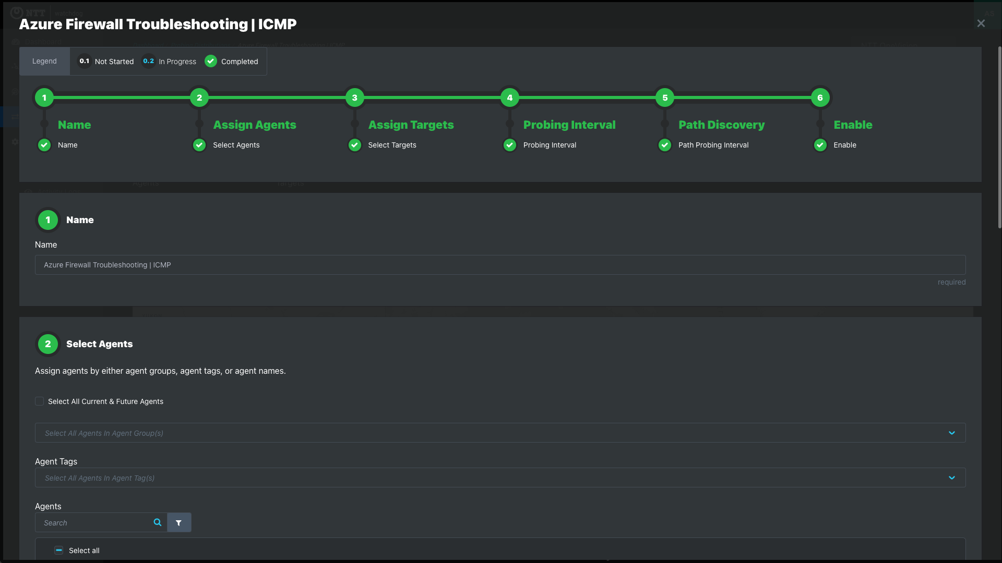Image resolution: width=1002 pixels, height=563 pixels.
Task: Click the Name substep link
Action: [x=67, y=145]
